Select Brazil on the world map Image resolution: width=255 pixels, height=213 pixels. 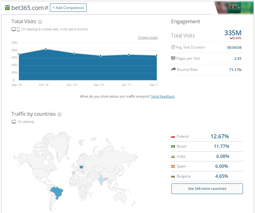coord(57,192)
